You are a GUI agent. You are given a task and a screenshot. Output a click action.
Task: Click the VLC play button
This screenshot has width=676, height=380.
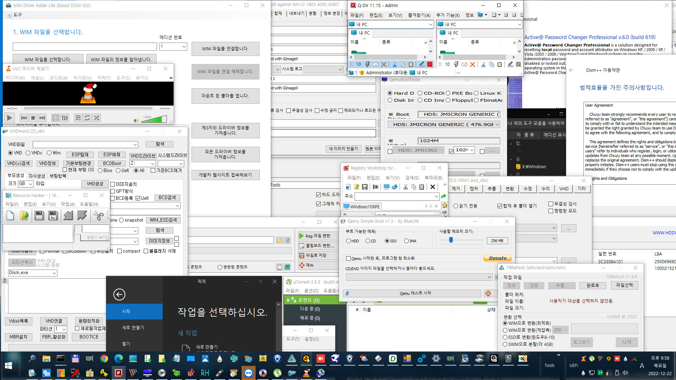(x=10, y=118)
